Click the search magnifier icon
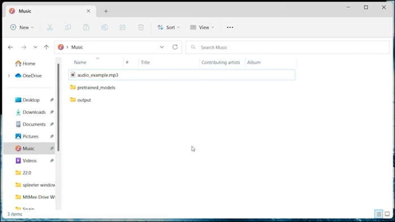The height and width of the screenshot is (222, 395). (x=193, y=47)
